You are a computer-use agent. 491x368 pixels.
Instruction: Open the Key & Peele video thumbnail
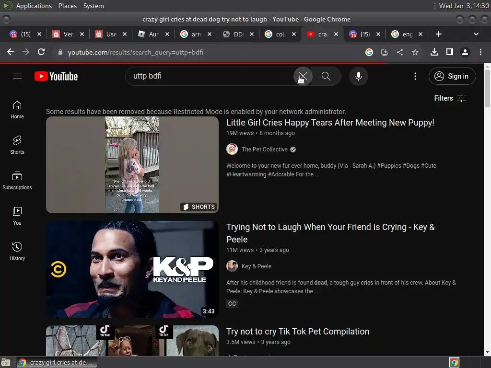(x=132, y=269)
